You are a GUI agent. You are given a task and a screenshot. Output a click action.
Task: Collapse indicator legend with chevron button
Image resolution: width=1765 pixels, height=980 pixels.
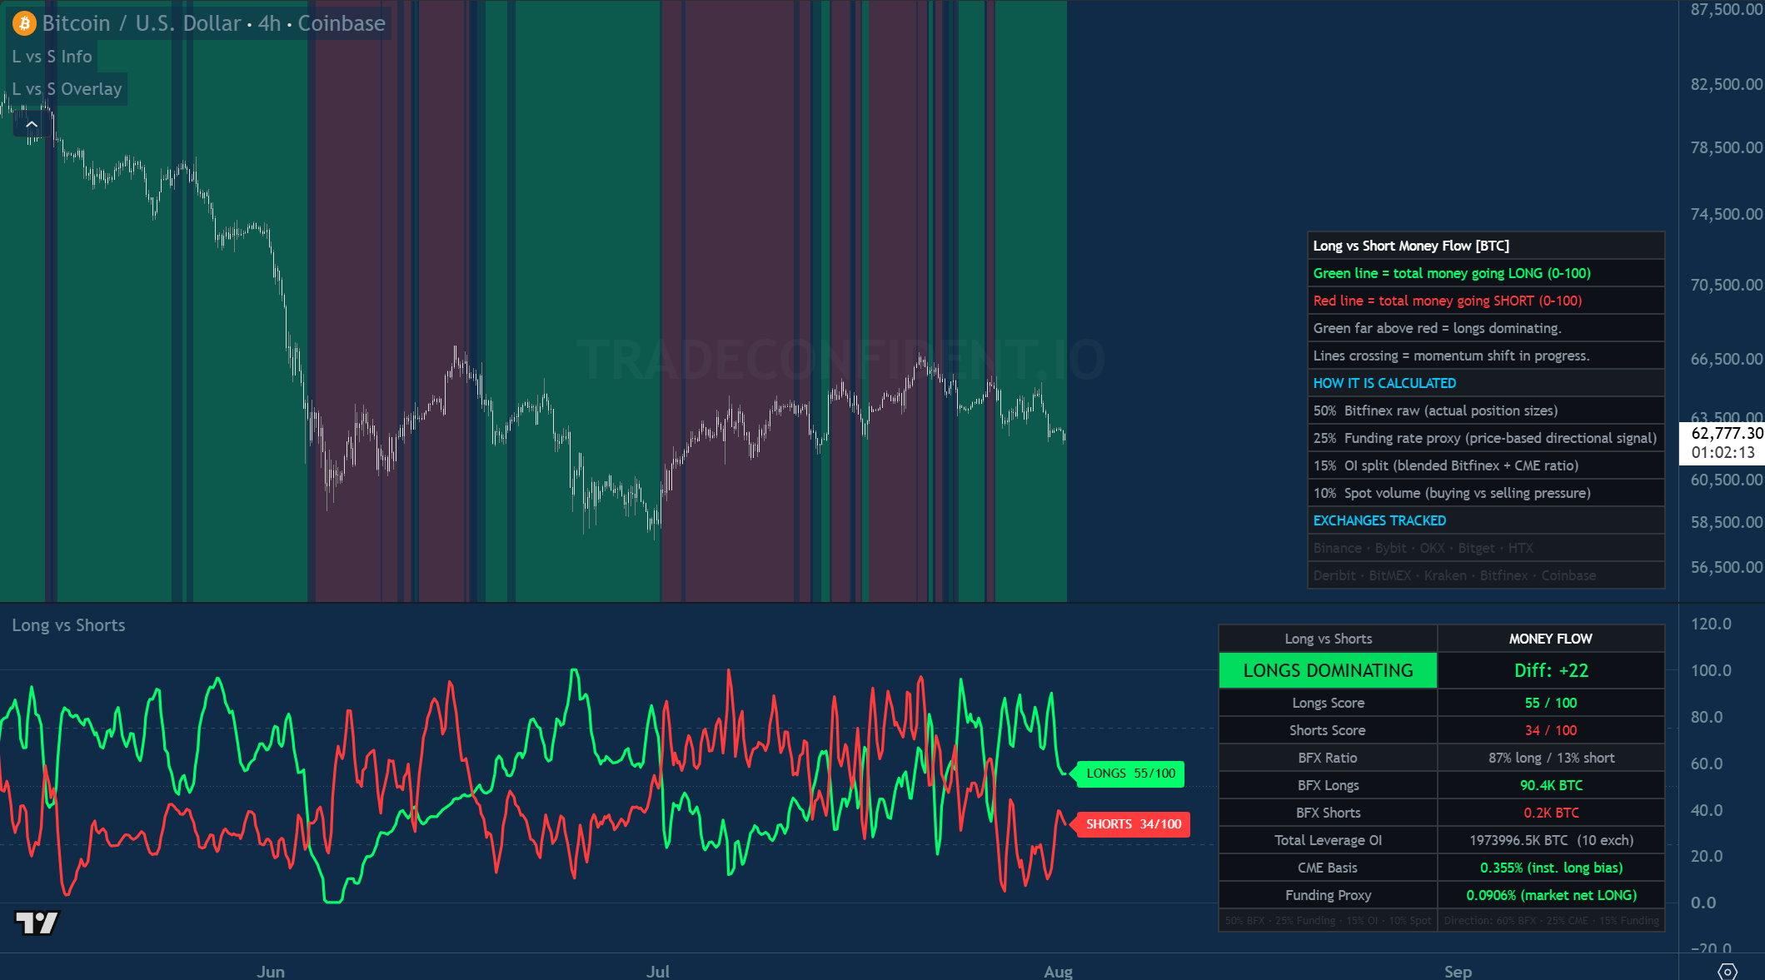[32, 125]
